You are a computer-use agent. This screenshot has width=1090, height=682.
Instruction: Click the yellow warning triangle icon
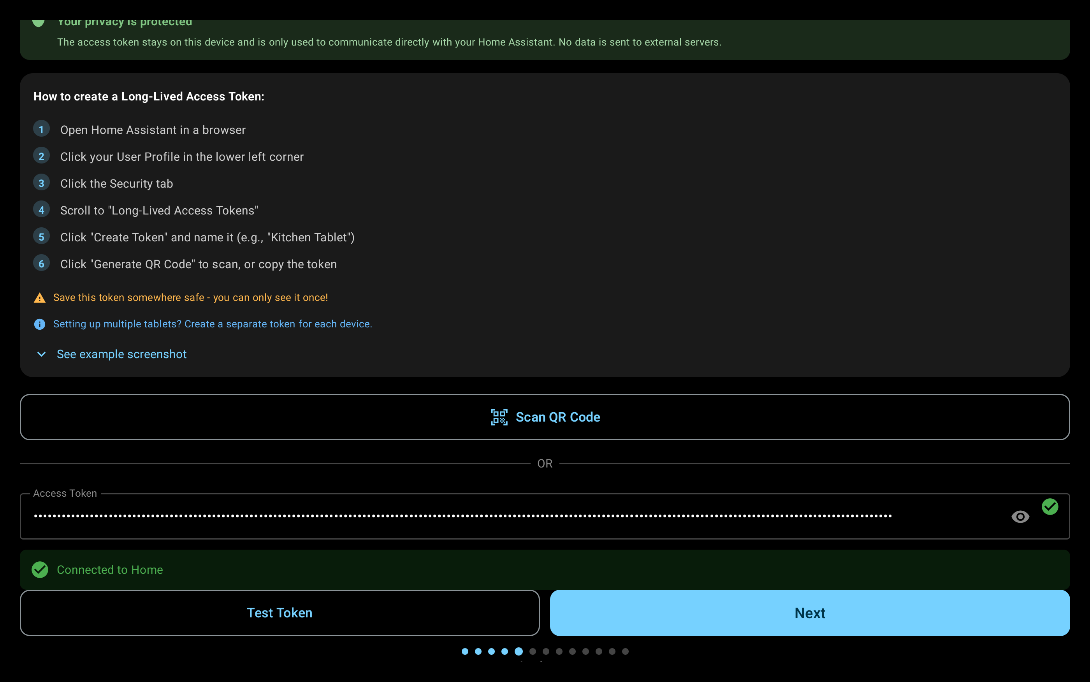tap(40, 298)
